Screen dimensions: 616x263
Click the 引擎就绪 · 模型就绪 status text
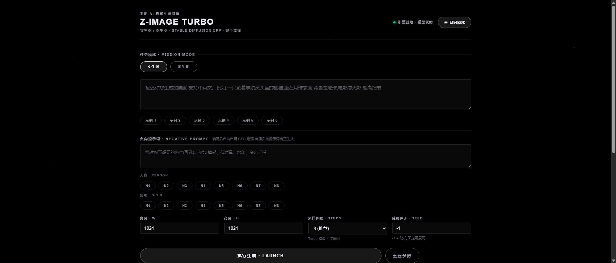415,22
